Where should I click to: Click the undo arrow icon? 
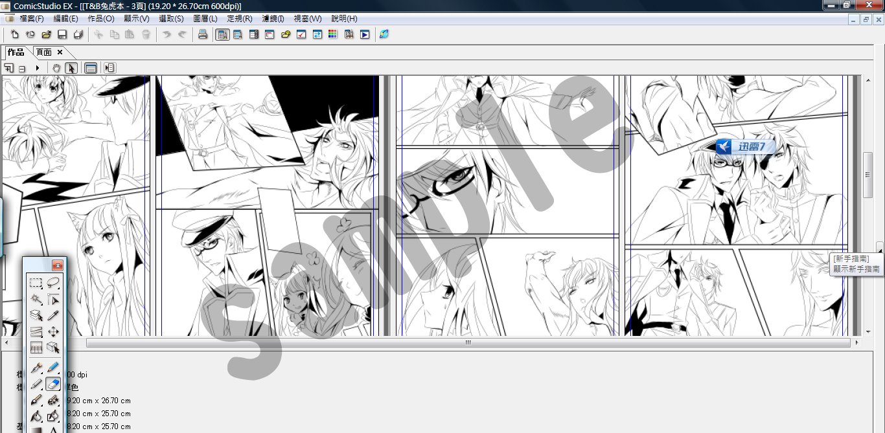pyautogui.click(x=167, y=34)
